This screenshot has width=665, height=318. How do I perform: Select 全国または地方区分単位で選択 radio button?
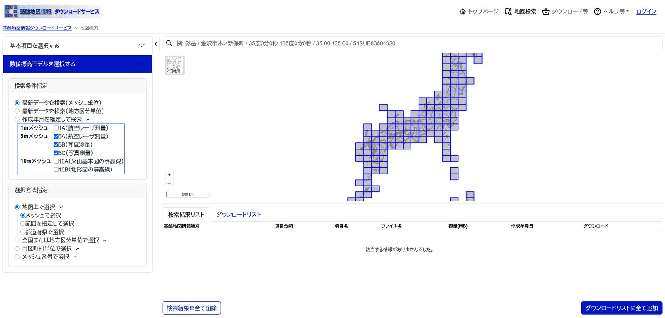tap(17, 240)
